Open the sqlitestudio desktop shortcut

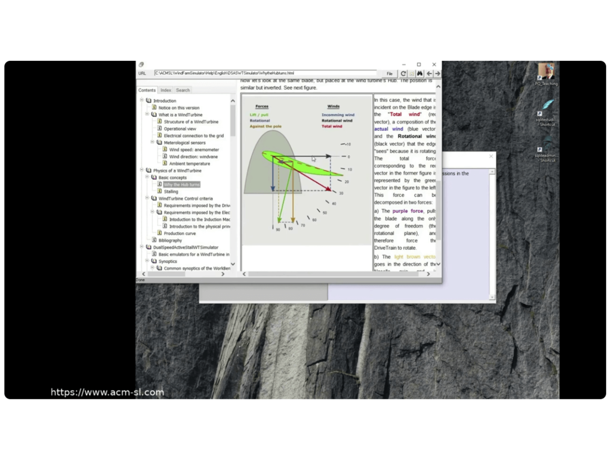click(x=545, y=113)
